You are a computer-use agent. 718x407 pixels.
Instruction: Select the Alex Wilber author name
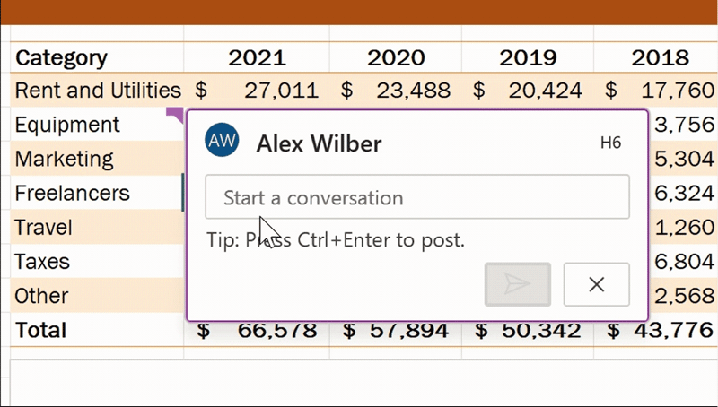[x=319, y=143]
